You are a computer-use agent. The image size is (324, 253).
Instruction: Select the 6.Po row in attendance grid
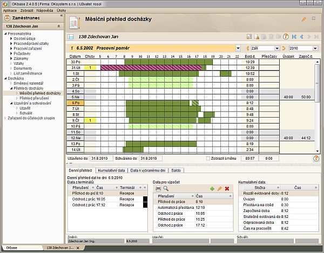pyautogui.click(x=76, y=103)
